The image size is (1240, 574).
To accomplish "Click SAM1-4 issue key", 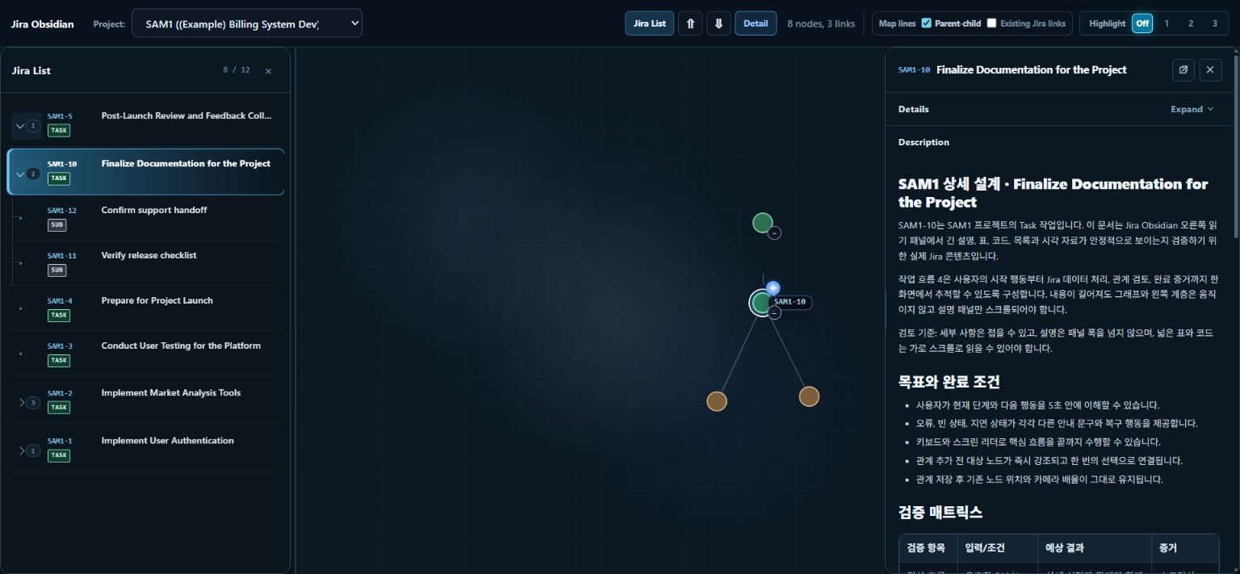I will [x=60, y=301].
